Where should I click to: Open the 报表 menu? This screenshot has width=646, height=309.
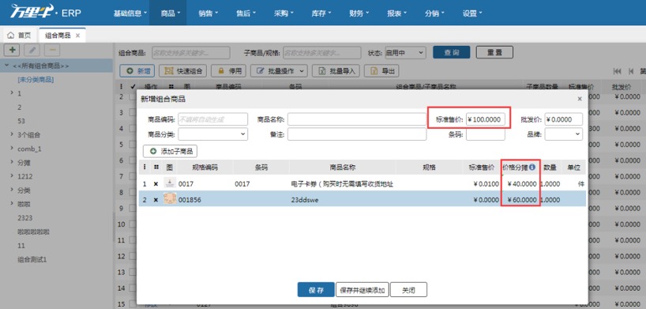point(396,13)
